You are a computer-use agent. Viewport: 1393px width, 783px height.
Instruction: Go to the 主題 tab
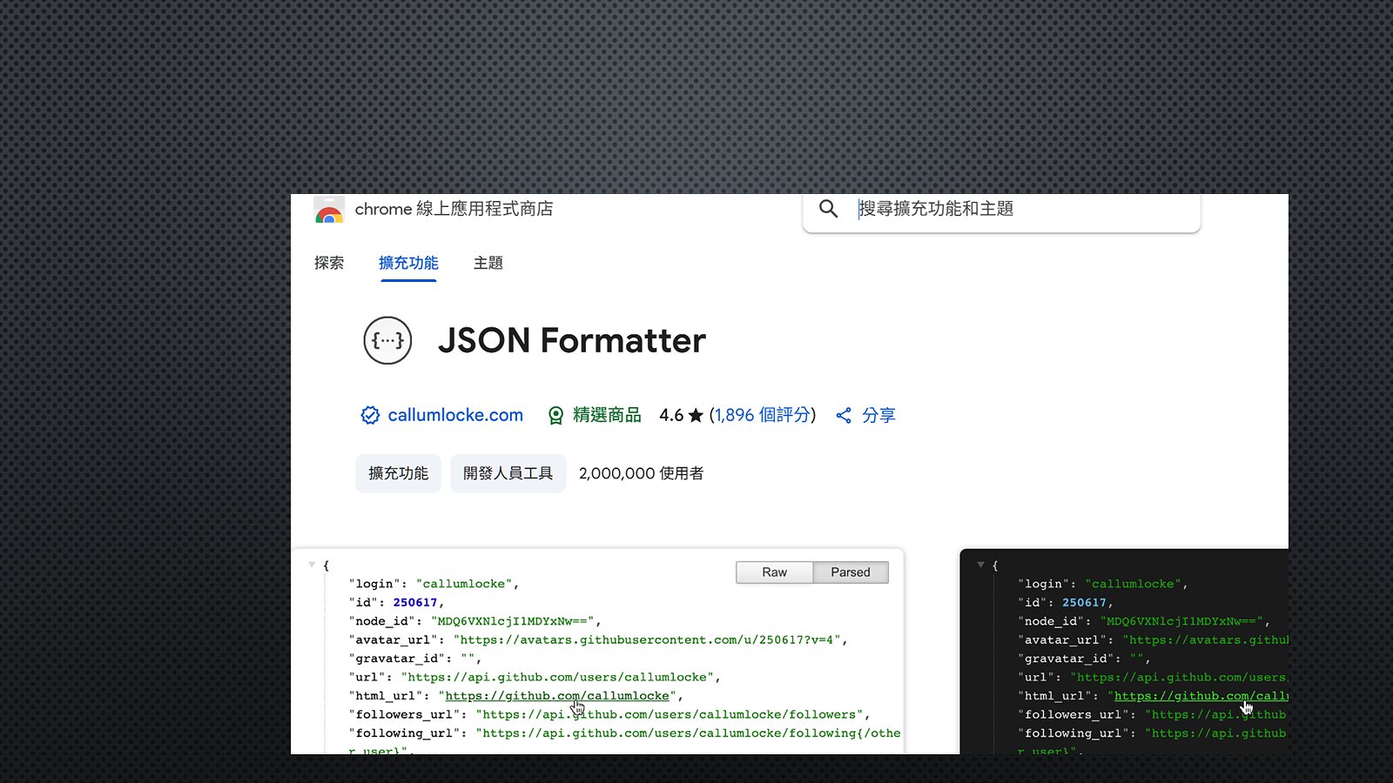(488, 263)
